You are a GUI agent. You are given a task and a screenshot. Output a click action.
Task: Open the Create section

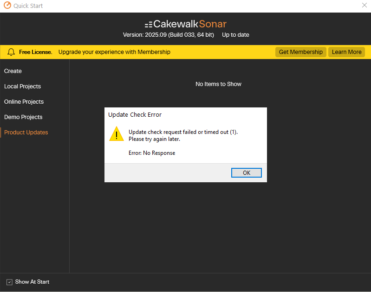click(13, 71)
